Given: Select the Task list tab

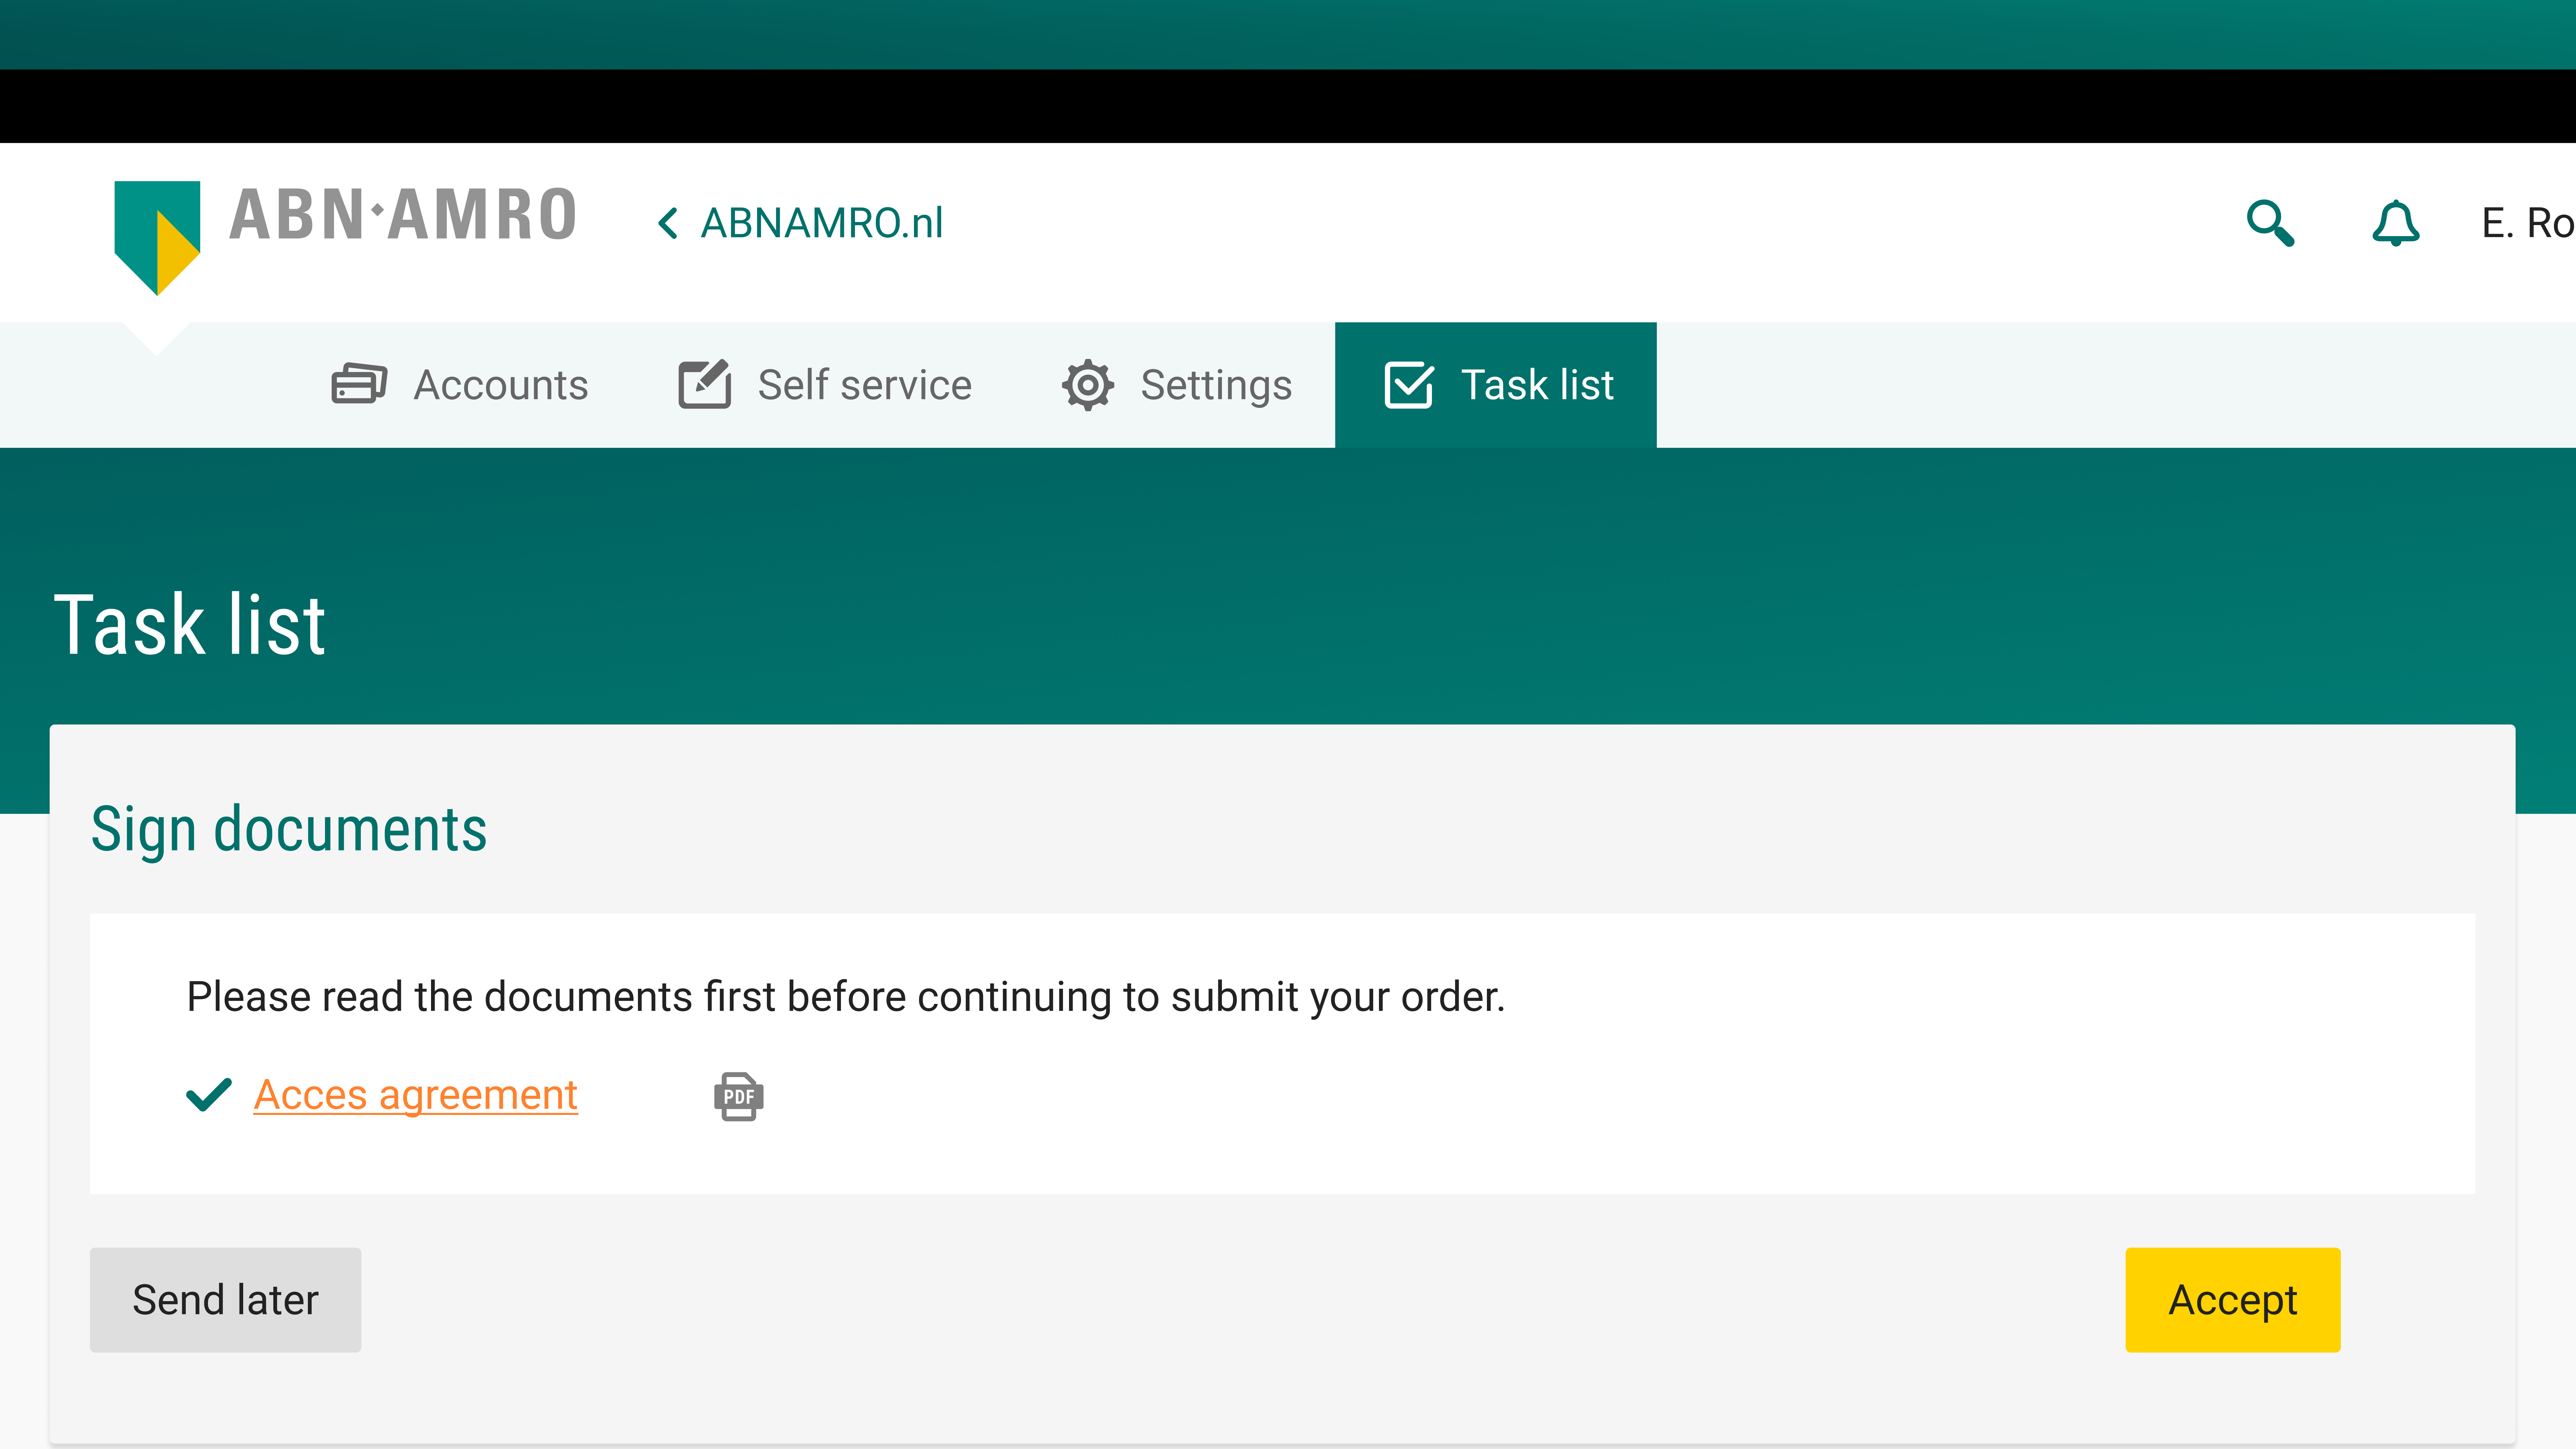Looking at the screenshot, I should [1496, 385].
